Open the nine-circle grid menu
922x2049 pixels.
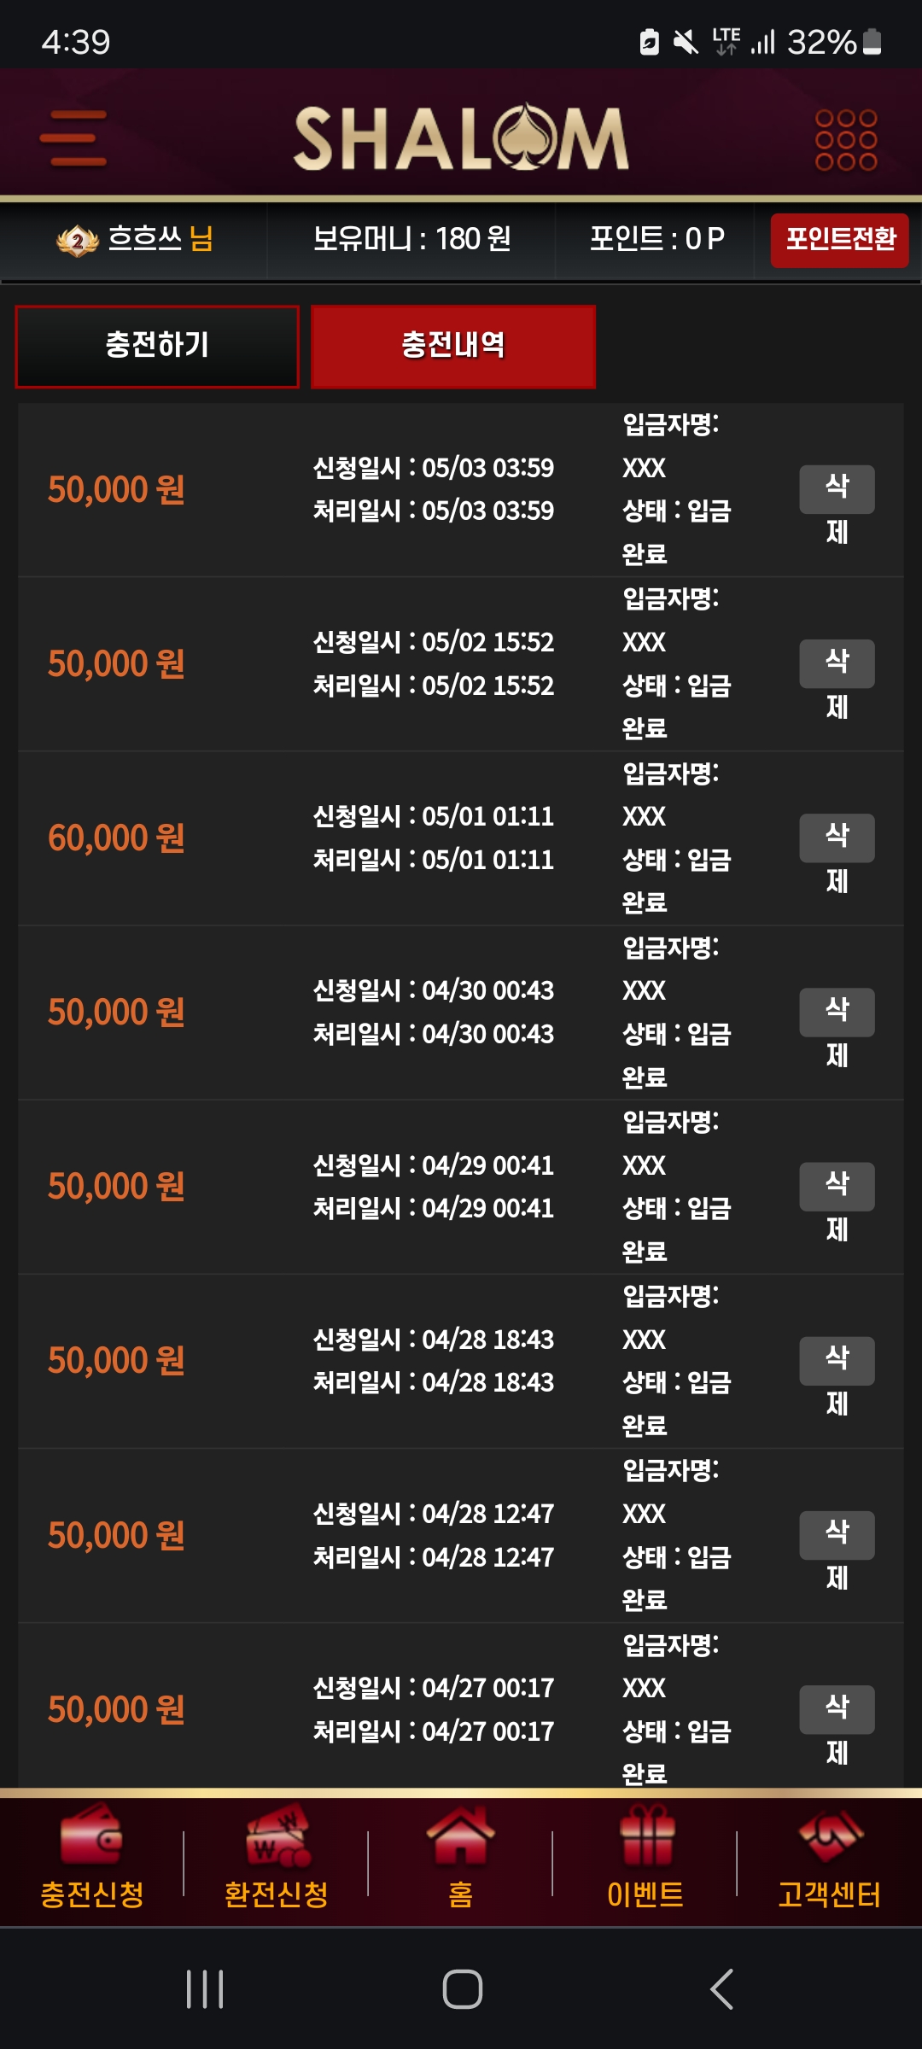point(845,140)
